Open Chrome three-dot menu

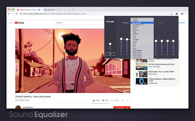[x=186, y=14]
